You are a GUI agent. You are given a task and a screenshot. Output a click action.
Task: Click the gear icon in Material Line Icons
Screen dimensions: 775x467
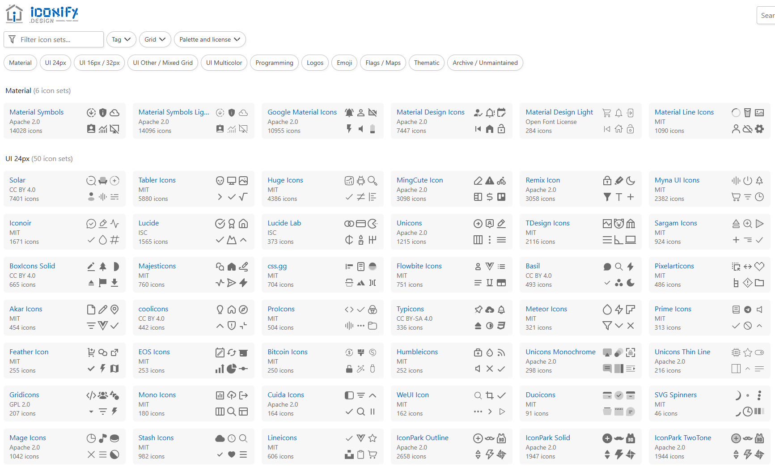click(759, 129)
